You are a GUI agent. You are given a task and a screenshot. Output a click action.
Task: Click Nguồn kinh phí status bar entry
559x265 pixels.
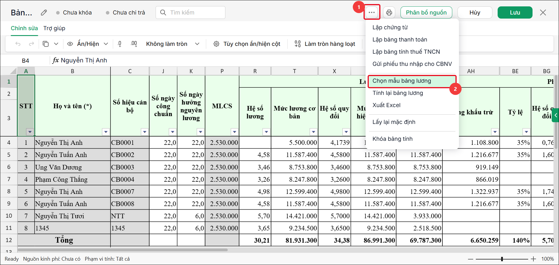tap(52, 259)
